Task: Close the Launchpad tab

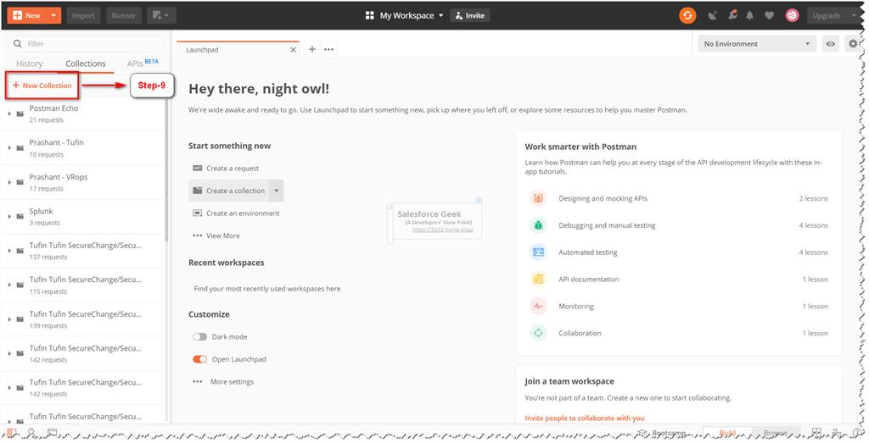Action: coord(293,50)
